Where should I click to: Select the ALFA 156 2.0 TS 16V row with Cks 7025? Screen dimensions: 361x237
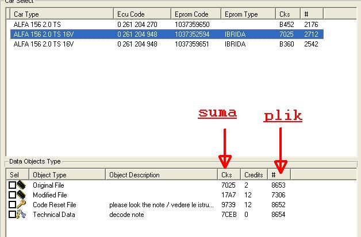tap(167, 34)
